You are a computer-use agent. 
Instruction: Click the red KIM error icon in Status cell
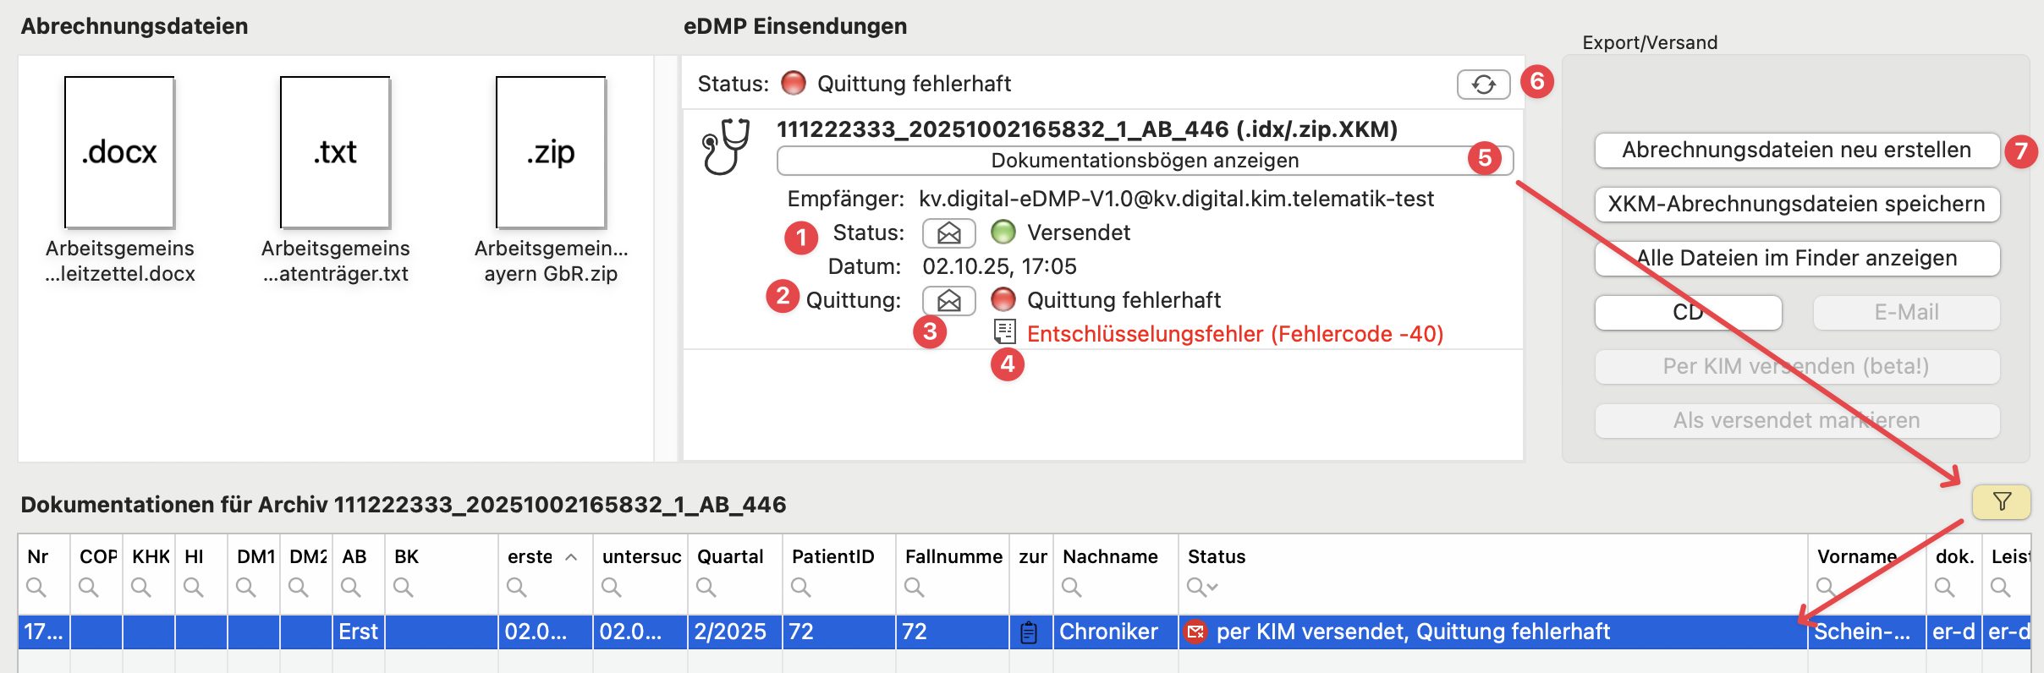(1195, 632)
